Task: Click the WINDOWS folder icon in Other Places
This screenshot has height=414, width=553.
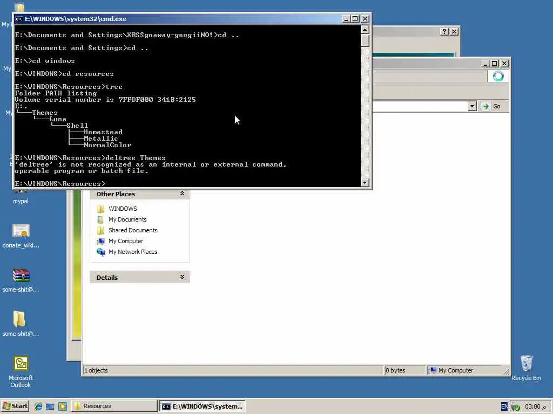Action: [100, 209]
